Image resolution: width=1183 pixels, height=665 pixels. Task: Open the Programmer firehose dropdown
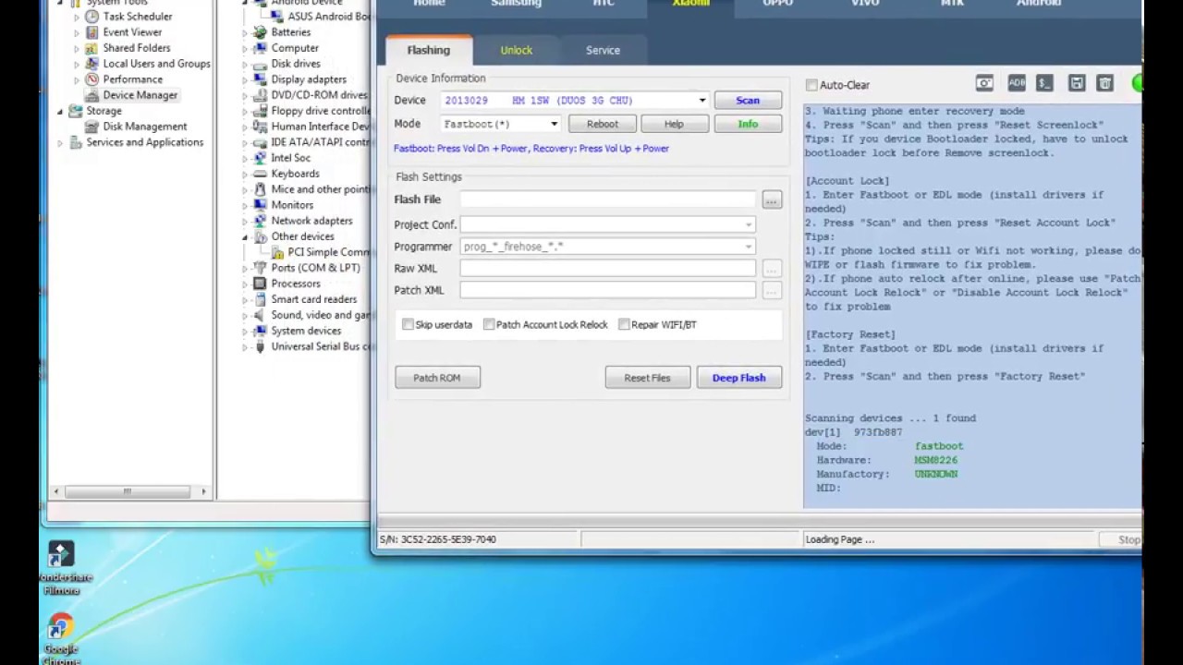pos(748,247)
